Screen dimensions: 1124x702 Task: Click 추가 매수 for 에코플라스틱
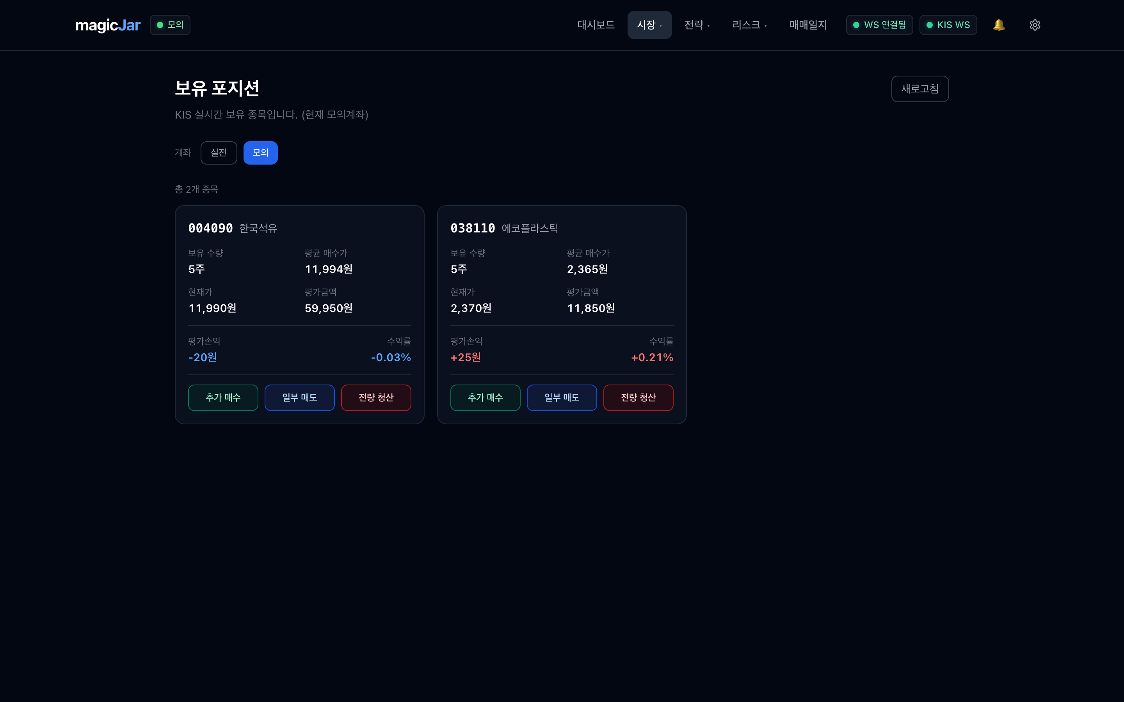(486, 397)
